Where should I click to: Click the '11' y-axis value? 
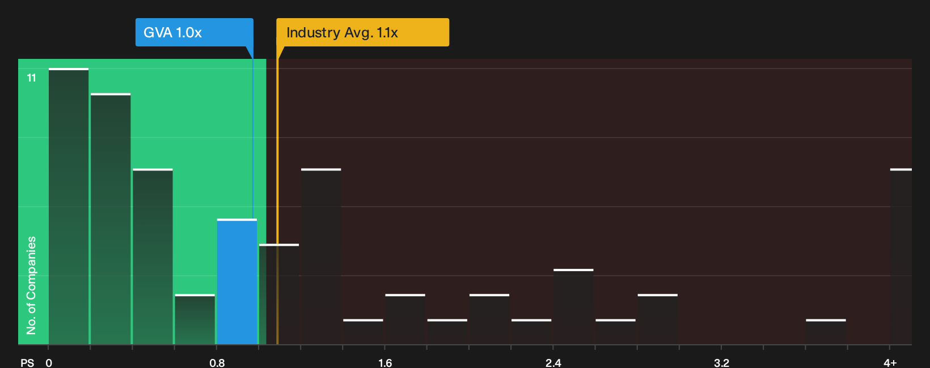click(32, 78)
